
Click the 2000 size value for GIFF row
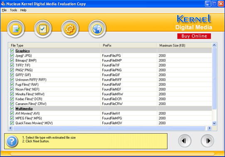tap(162, 75)
